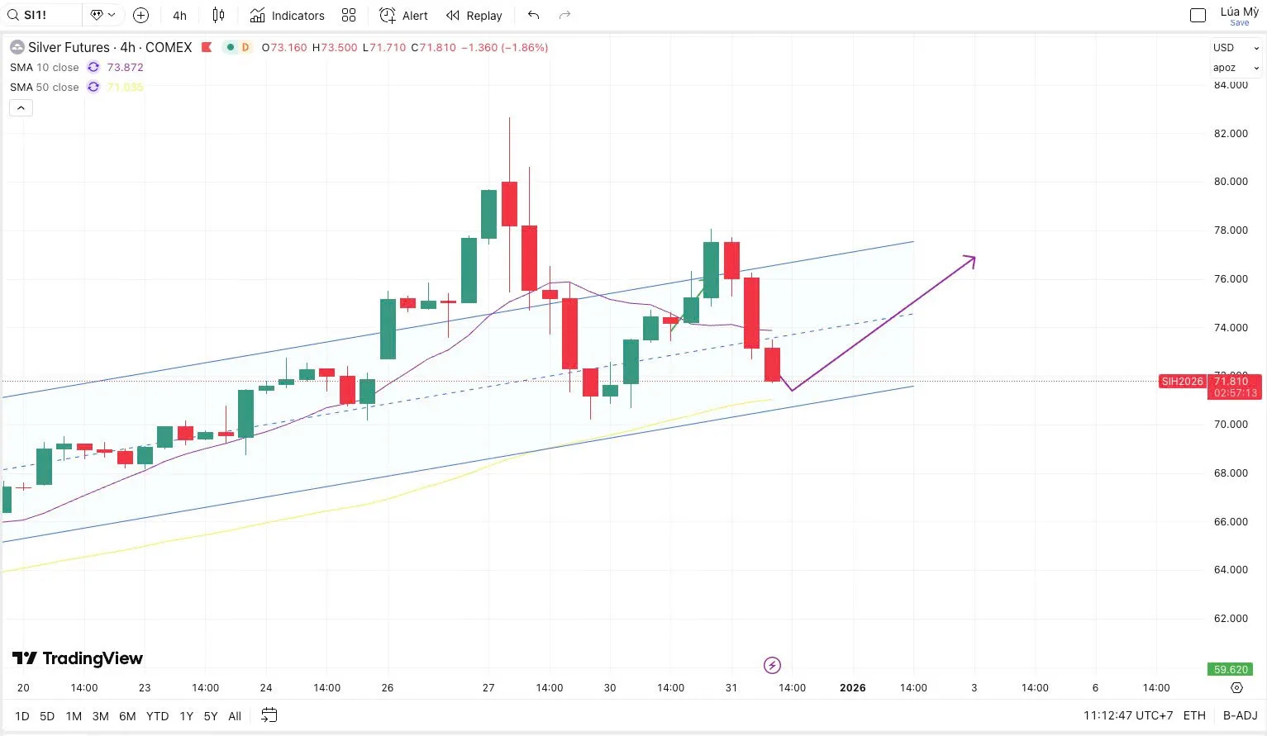Click the SMA 10 refresh icon

93,68
